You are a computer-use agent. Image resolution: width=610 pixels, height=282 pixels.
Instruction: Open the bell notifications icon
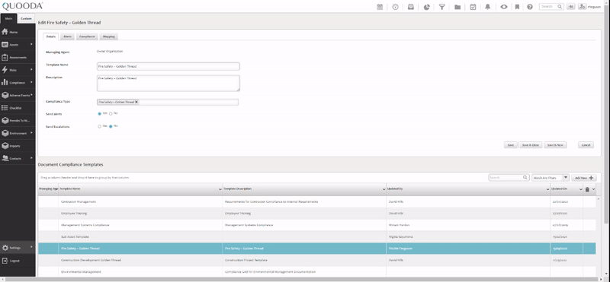point(487,7)
